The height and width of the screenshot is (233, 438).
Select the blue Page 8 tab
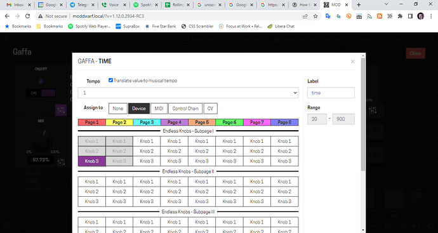(284, 122)
